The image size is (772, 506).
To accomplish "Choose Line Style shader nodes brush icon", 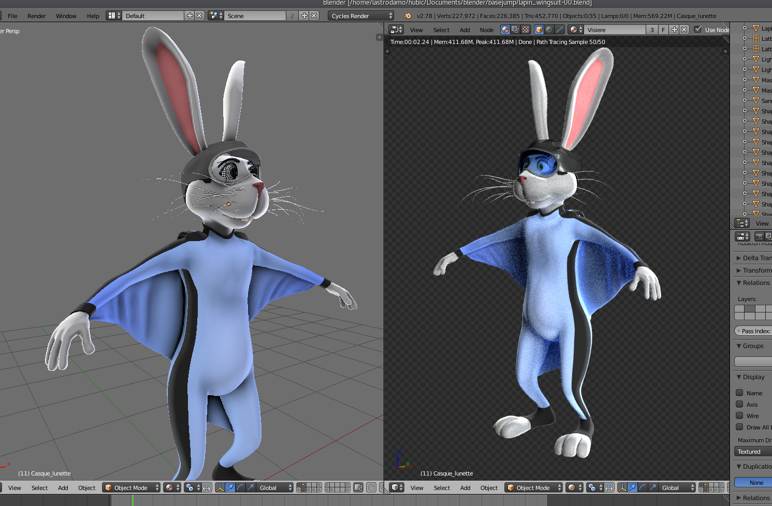I will pos(559,29).
